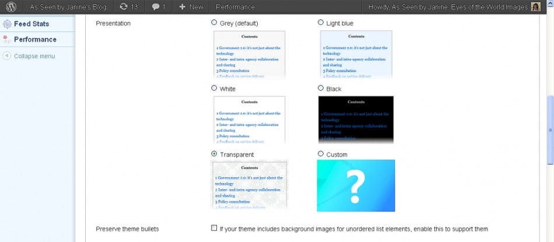Screen dimensions: 554x242
Task: Click the Preserve theme bullets label
Action: (x=127, y=229)
